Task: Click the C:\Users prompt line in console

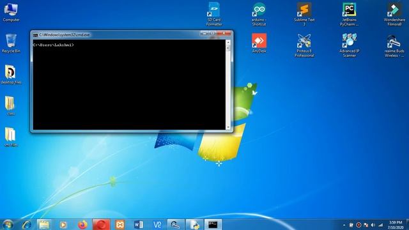Action: pyautogui.click(x=54, y=45)
